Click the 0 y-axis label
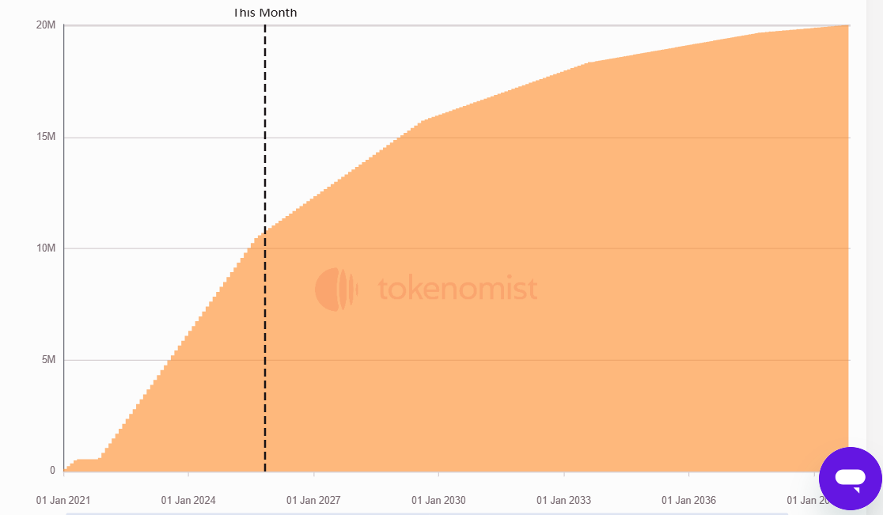 tap(52, 471)
